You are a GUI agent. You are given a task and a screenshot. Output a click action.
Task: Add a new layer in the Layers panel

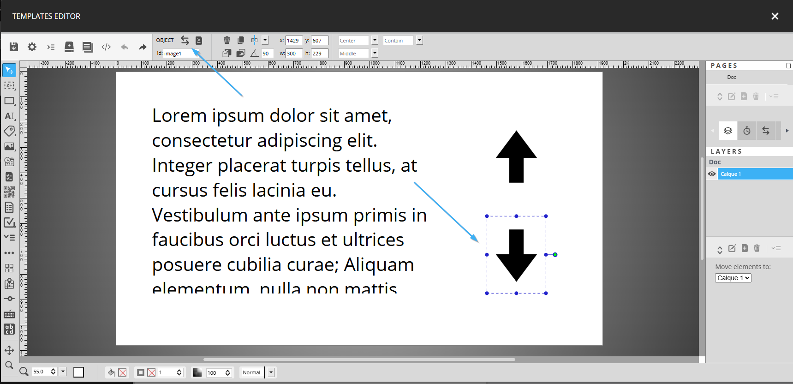coord(745,248)
